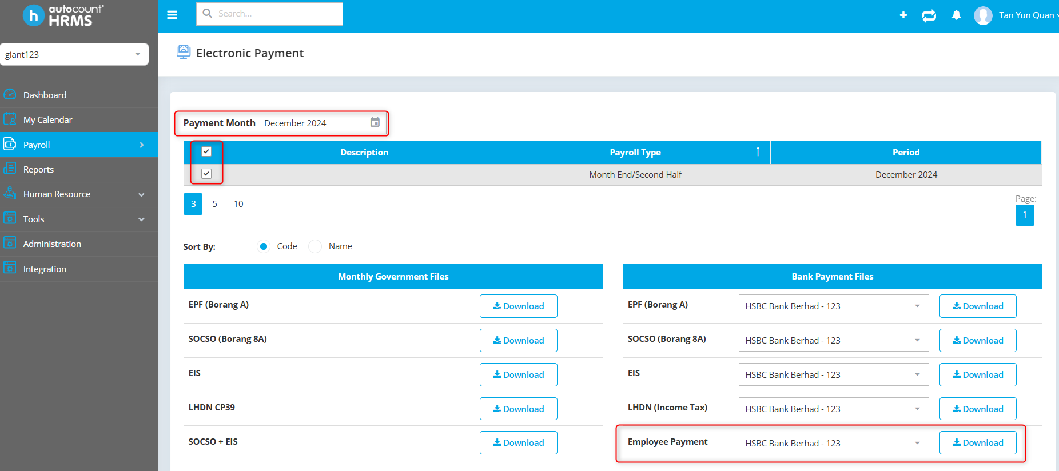Click the switch/refresh arrows icon
Screen dimensions: 1059x471
click(929, 15)
